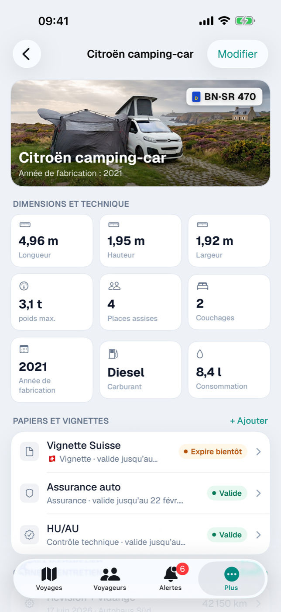
Task: Tap the 4 Places assises value
Action: (x=111, y=304)
